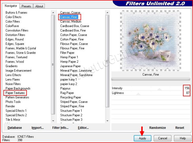Adjust the Lightness slider row
The width and height of the screenshot is (193, 143).
click(147, 93)
